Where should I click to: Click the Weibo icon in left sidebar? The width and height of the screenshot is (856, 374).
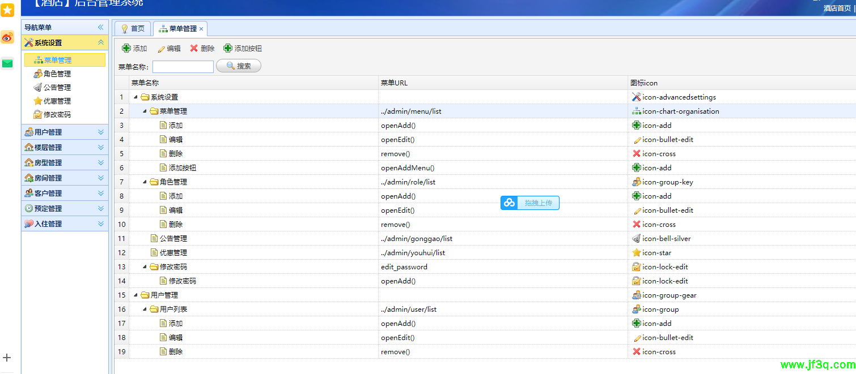click(7, 38)
